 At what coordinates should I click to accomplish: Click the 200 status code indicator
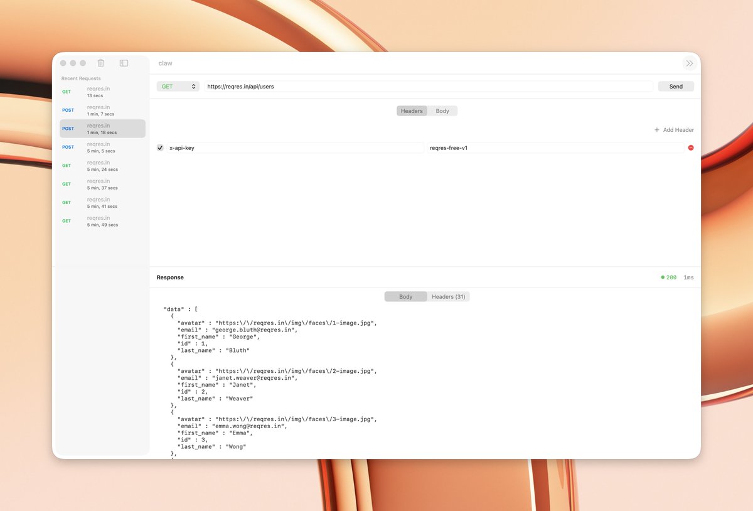[669, 277]
